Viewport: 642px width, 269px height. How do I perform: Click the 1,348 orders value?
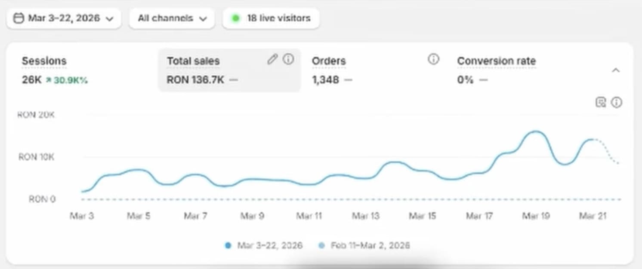(325, 80)
